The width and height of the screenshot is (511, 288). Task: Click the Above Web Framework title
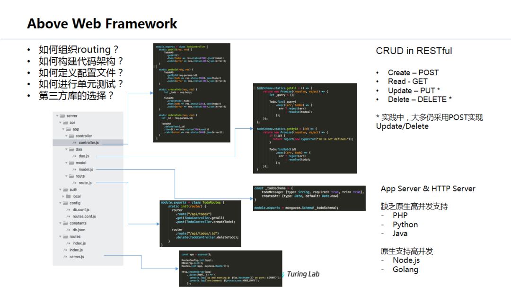pos(102,24)
